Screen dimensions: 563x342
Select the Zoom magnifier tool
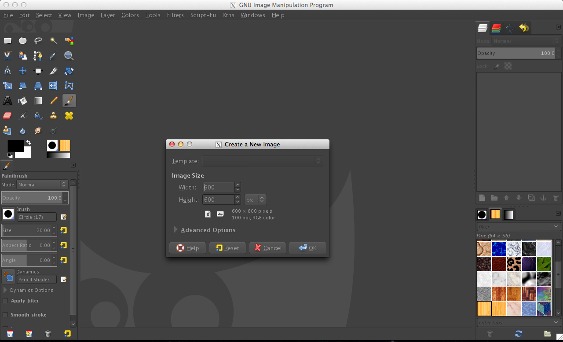coord(69,56)
